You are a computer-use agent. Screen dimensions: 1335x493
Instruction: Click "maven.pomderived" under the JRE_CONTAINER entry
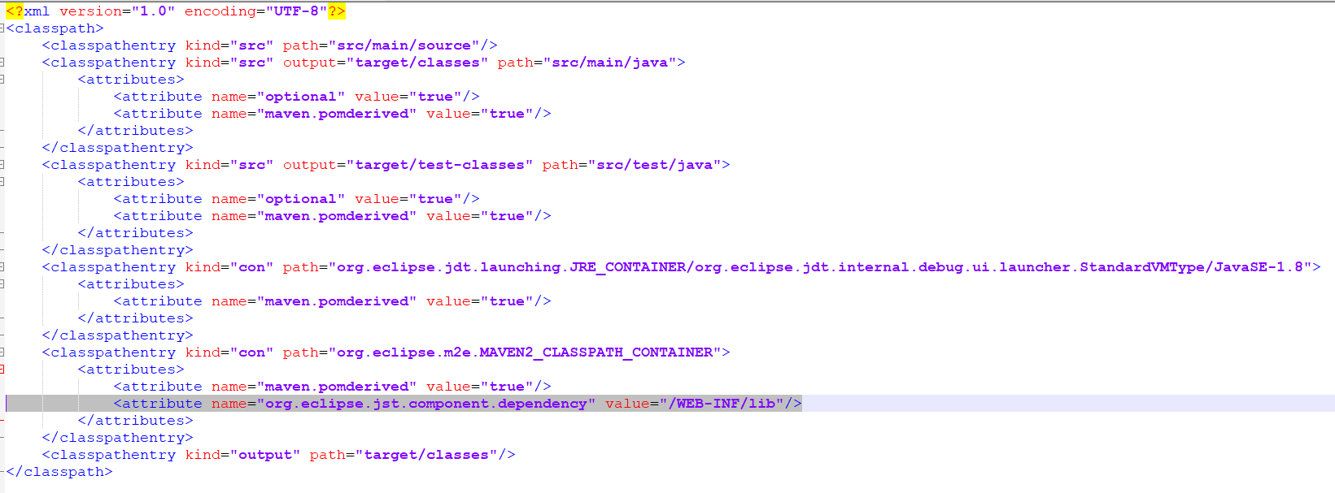337,301
